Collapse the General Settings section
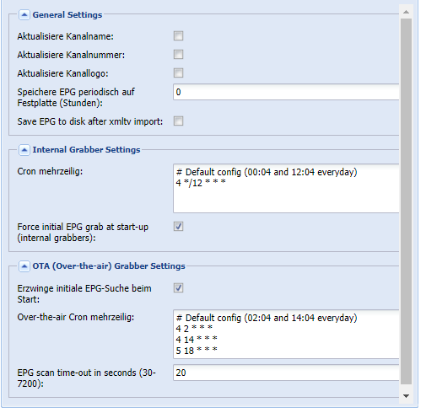This screenshot has height=413, width=426. 24,15
